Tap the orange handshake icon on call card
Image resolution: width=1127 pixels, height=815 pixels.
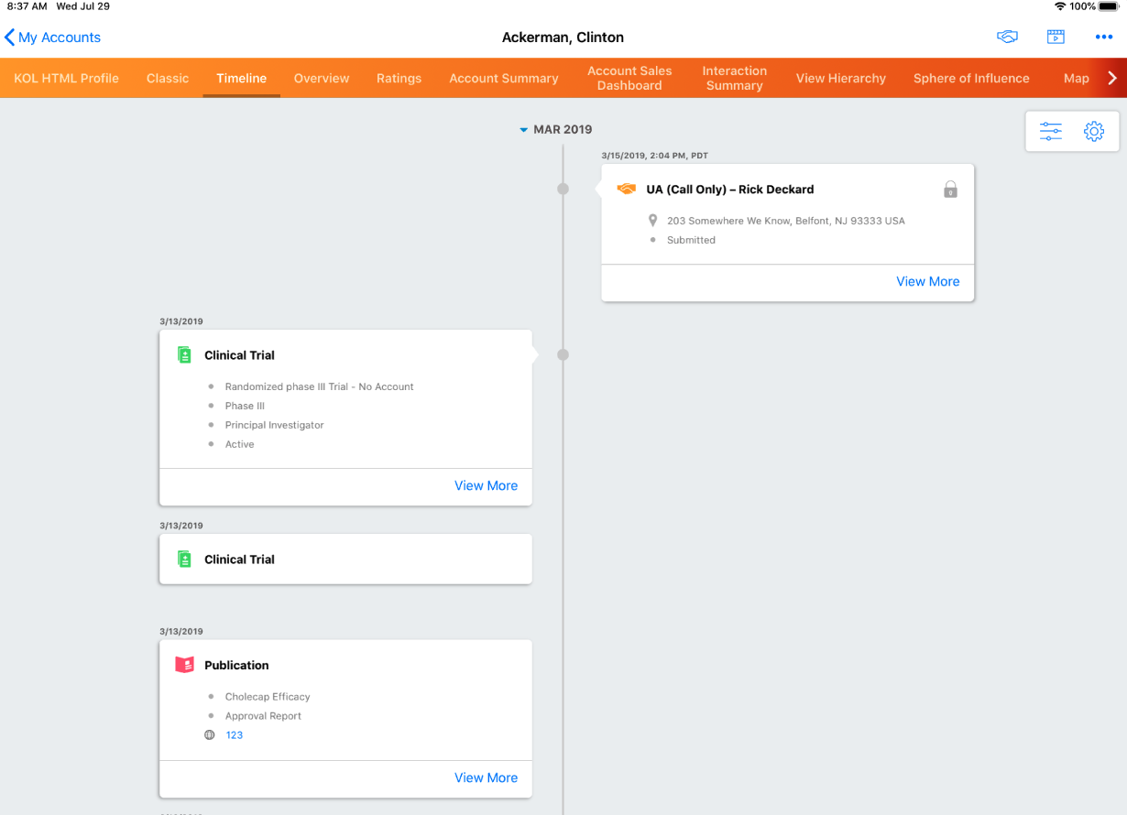tap(627, 190)
